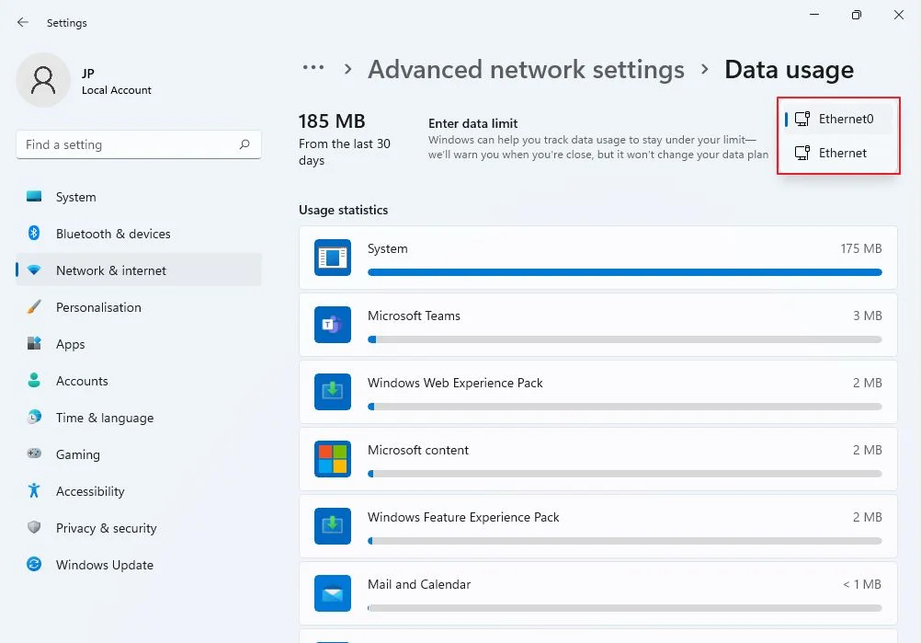The image size is (921, 643).
Task: Expand the breadcrumb ellipsis menu
Action: [x=313, y=67]
